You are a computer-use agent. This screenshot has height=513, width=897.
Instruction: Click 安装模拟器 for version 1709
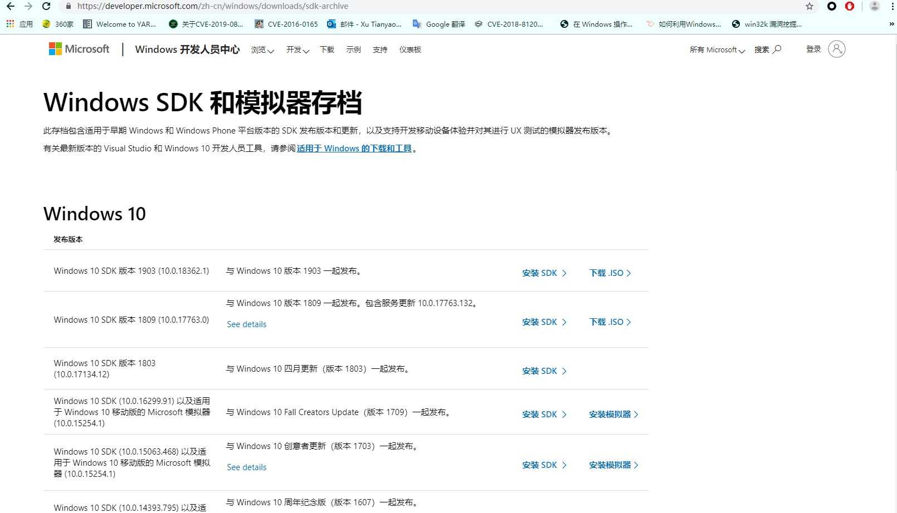pos(613,415)
